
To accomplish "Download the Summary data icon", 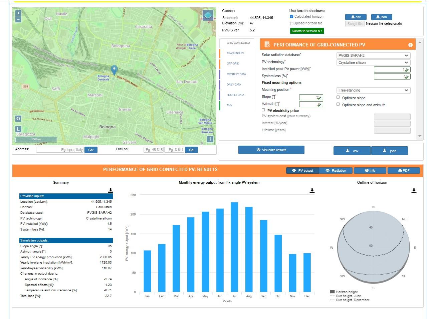I will tap(111, 190).
